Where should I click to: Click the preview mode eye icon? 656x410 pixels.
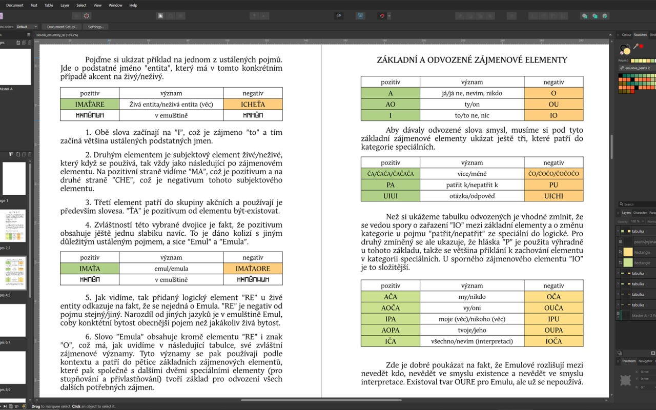point(339,16)
